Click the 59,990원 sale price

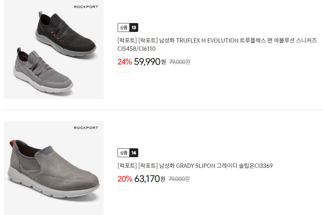point(150,61)
